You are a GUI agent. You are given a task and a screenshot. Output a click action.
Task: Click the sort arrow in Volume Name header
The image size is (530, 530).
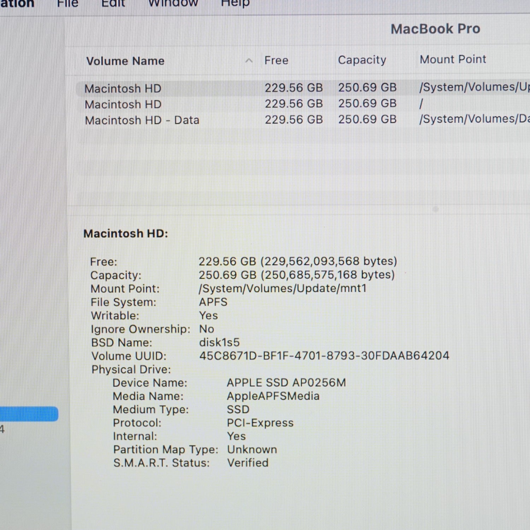tap(249, 61)
